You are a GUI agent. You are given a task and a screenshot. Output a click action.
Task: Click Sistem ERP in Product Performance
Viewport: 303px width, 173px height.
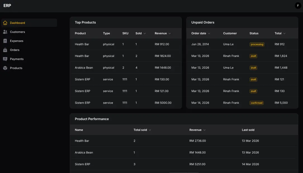pos(82,164)
